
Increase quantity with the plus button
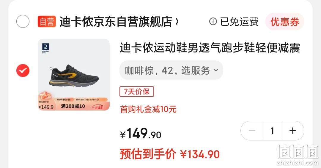pyautogui.click(x=293, y=131)
